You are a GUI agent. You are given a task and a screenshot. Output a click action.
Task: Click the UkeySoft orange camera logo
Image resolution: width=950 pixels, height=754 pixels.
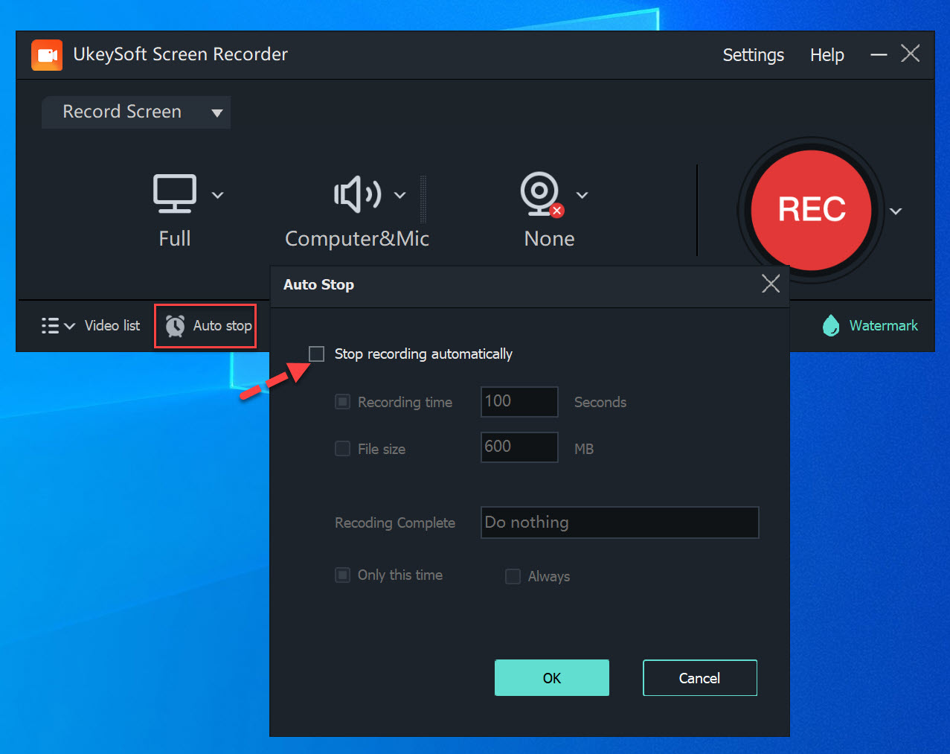click(x=47, y=55)
